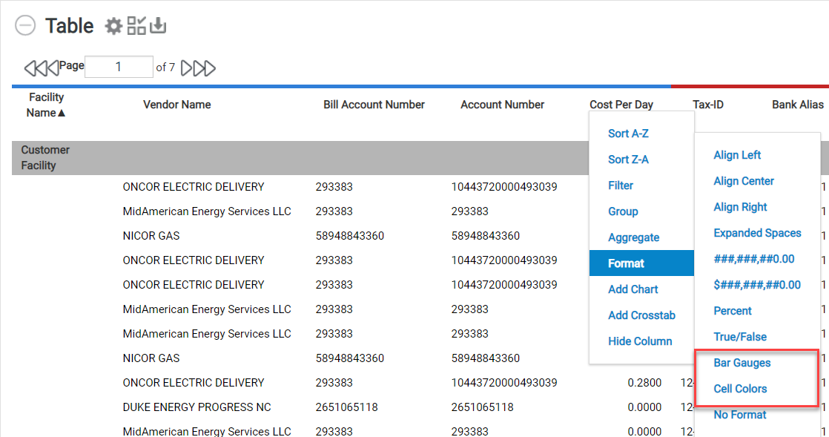The image size is (829, 437).
Task: Click the Bank Alias column header
Action: pyautogui.click(x=798, y=105)
